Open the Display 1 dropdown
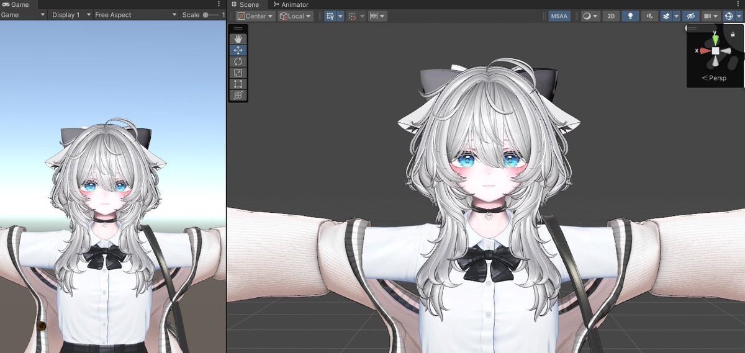 pos(71,15)
